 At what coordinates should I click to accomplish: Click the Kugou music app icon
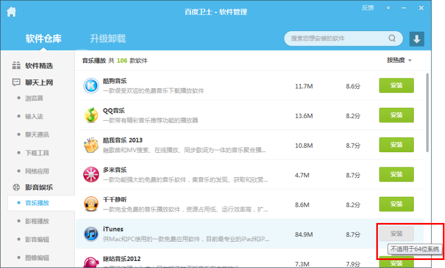pos(91,86)
